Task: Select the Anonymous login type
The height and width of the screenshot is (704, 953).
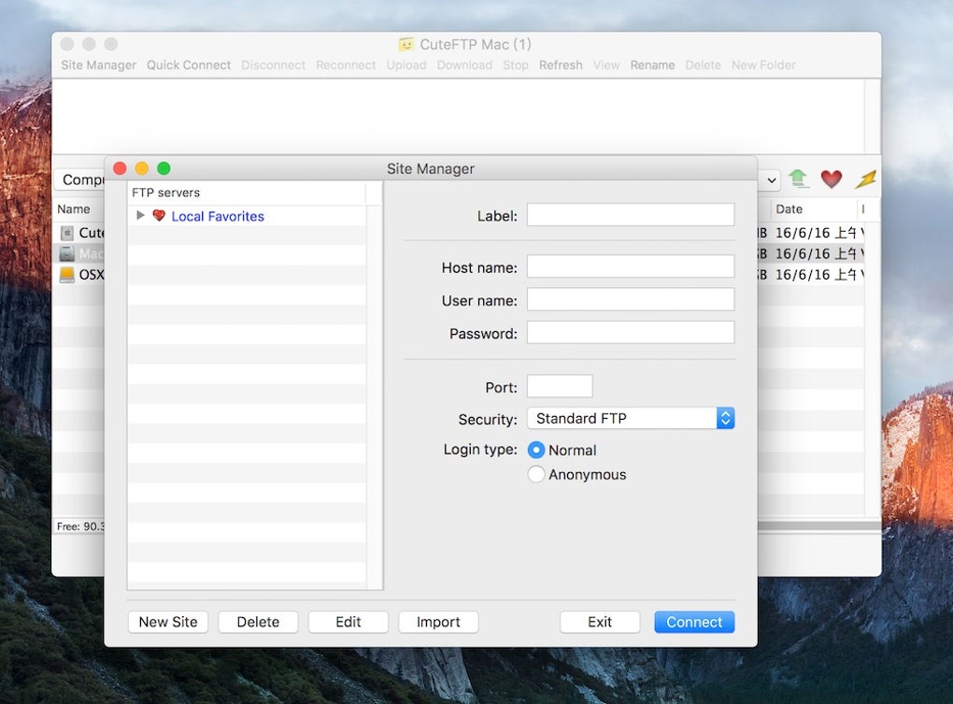Action: click(536, 474)
